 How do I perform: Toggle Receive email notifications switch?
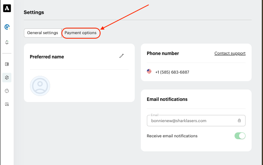point(240,136)
